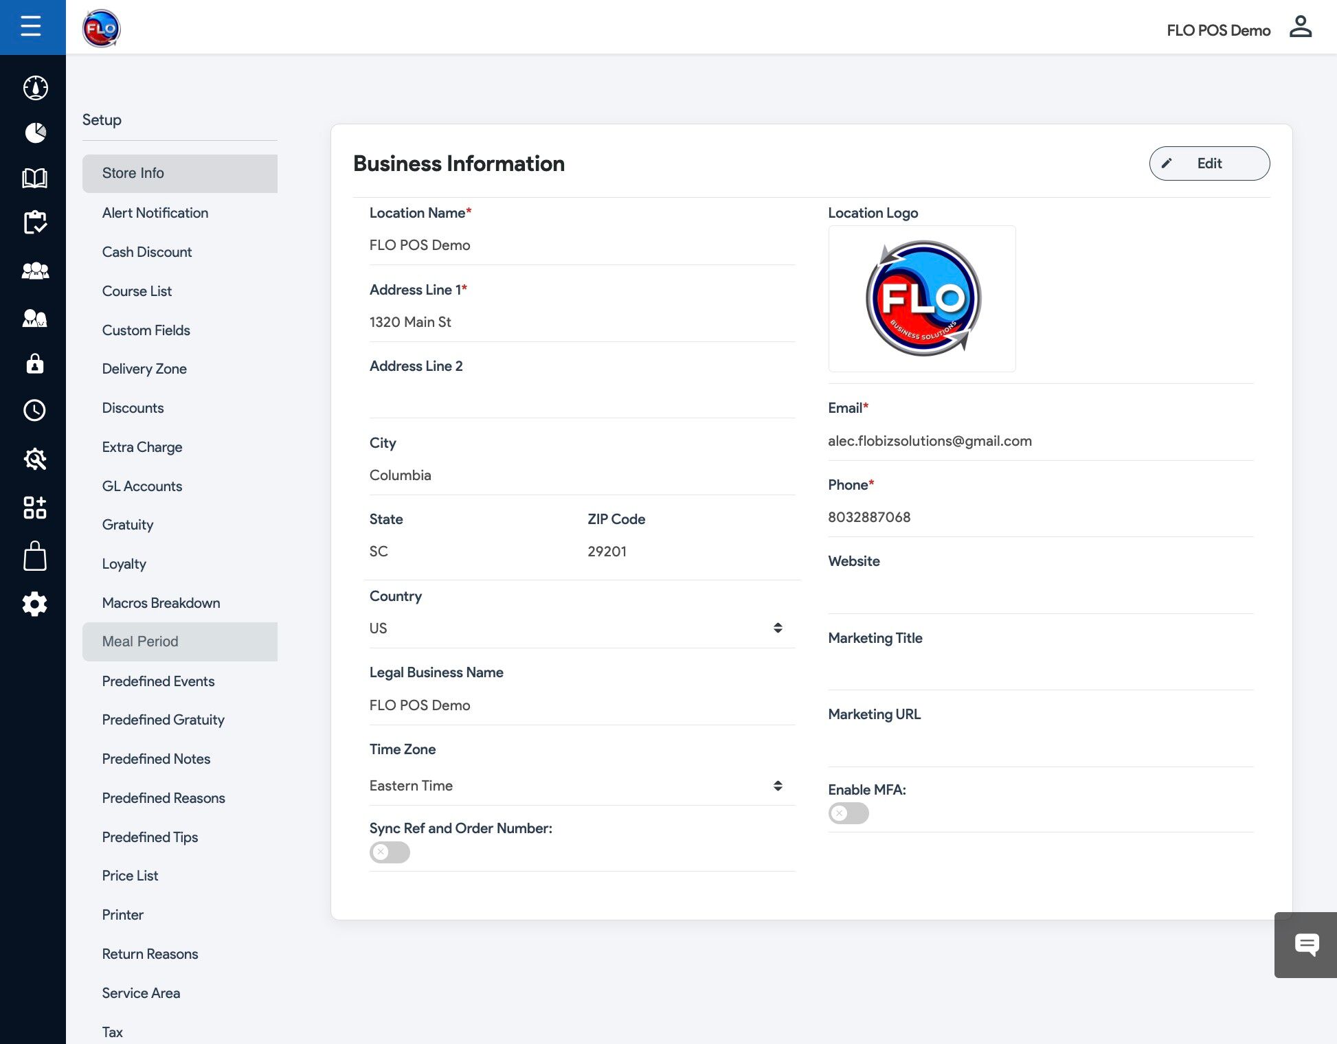
Task: Open the user account profile icon
Action: click(x=1300, y=27)
